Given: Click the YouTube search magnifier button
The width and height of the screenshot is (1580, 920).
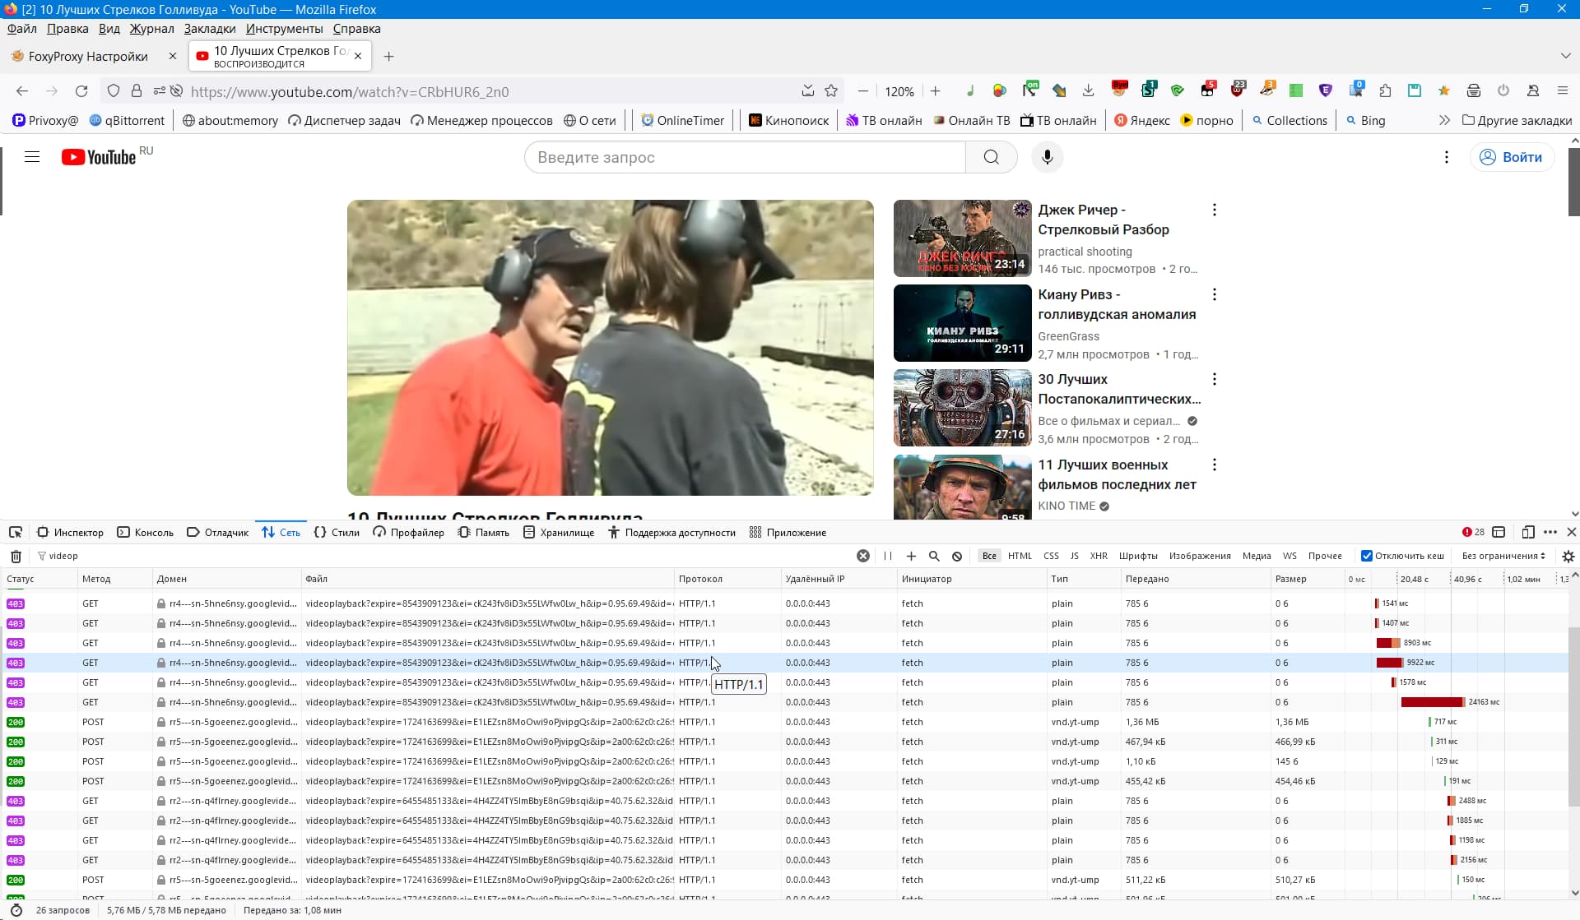Looking at the screenshot, I should click(x=992, y=157).
